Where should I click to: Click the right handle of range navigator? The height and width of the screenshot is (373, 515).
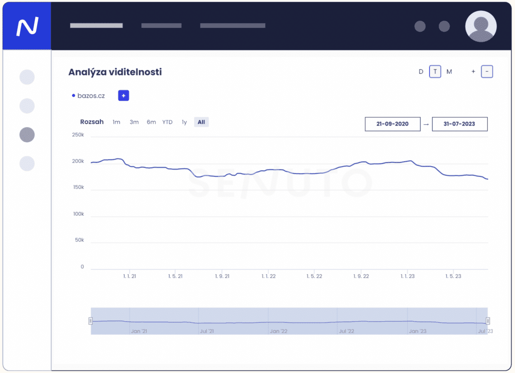point(488,321)
